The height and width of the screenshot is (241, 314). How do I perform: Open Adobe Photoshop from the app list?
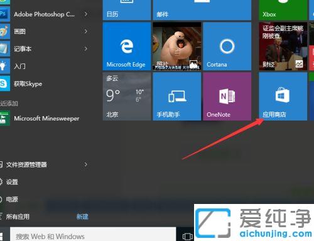[44, 14]
